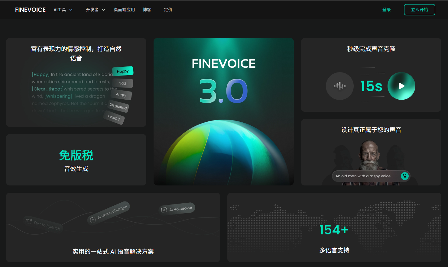Open the 博客 page from navigation
448x267 pixels.
(x=147, y=9)
